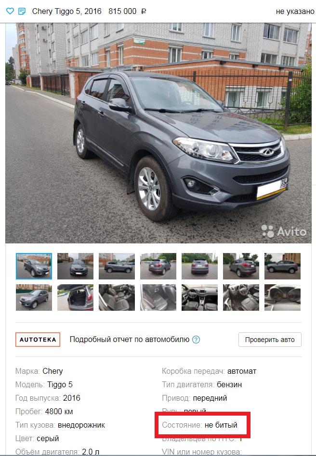Select the second thumbnail showing front view
The width and height of the screenshot is (316, 456).
(76, 266)
